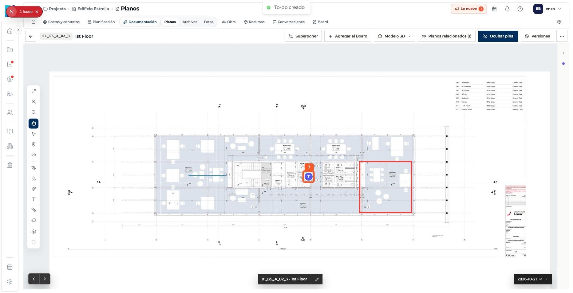This screenshot has width=573, height=293.
Task: Select the fullscreen expand tool
Action: point(34,91)
